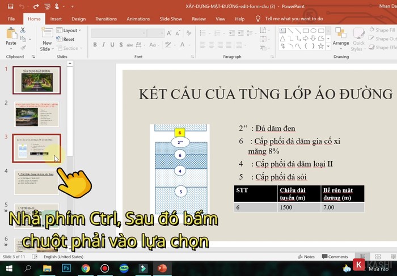Open Change Case Aa dropdown

(x=154, y=45)
